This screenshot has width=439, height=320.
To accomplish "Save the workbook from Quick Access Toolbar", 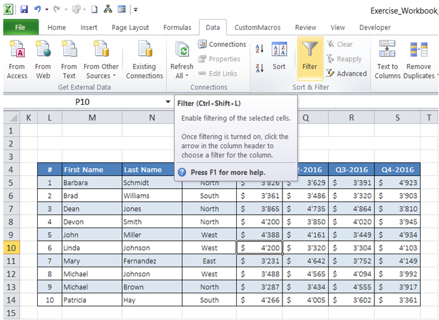I will (x=24, y=10).
